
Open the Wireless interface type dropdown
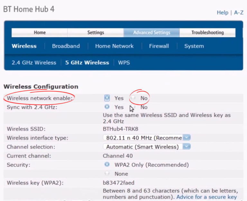point(147,138)
